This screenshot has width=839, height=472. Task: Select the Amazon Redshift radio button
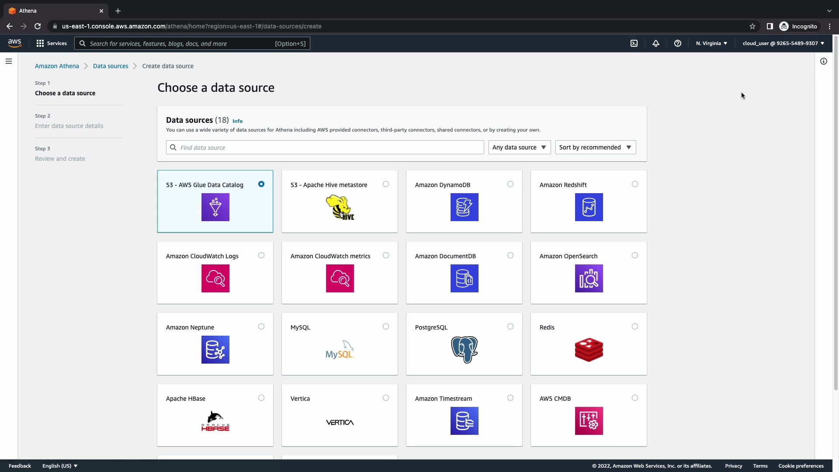click(x=635, y=184)
